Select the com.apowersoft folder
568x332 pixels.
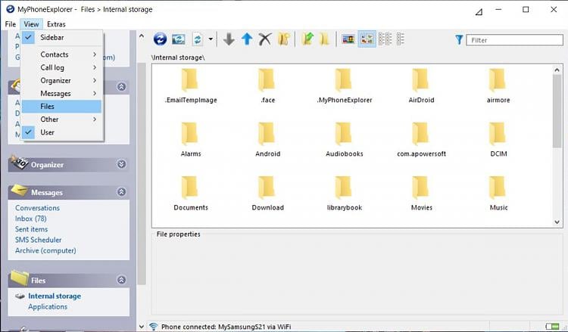421,140
